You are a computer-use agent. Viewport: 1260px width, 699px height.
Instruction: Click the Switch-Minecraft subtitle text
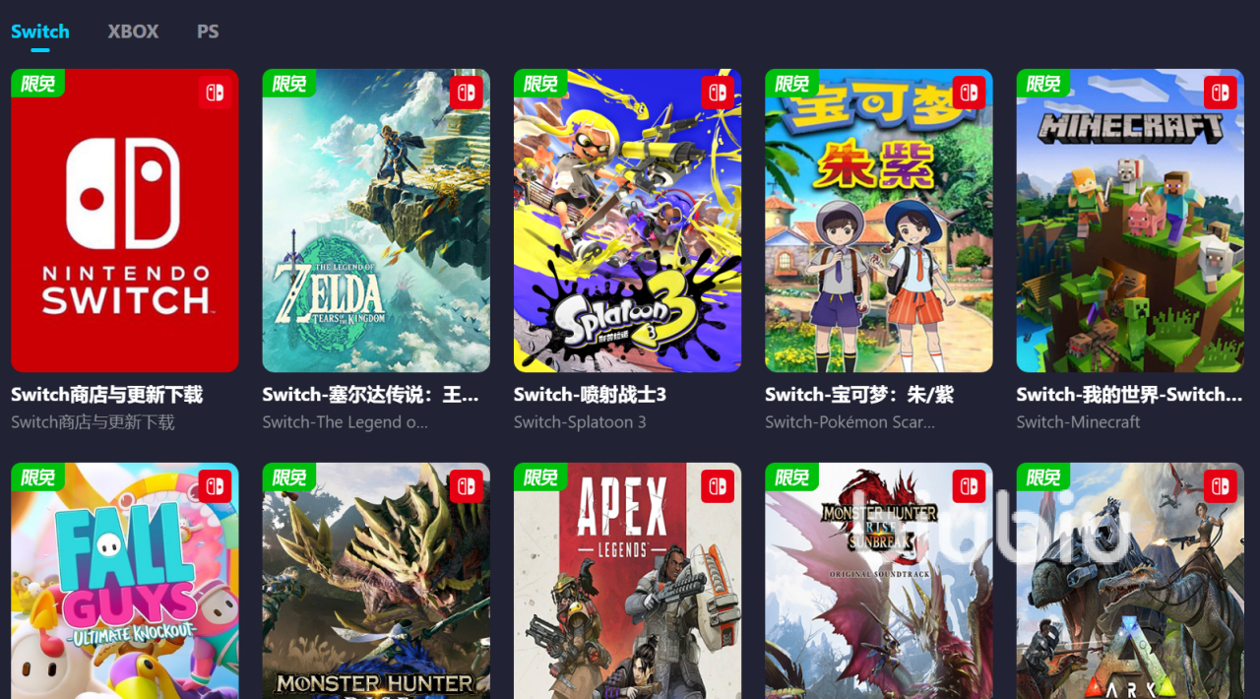tap(1079, 422)
